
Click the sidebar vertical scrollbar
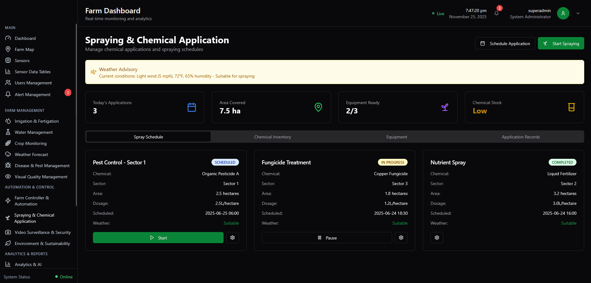pos(76,115)
